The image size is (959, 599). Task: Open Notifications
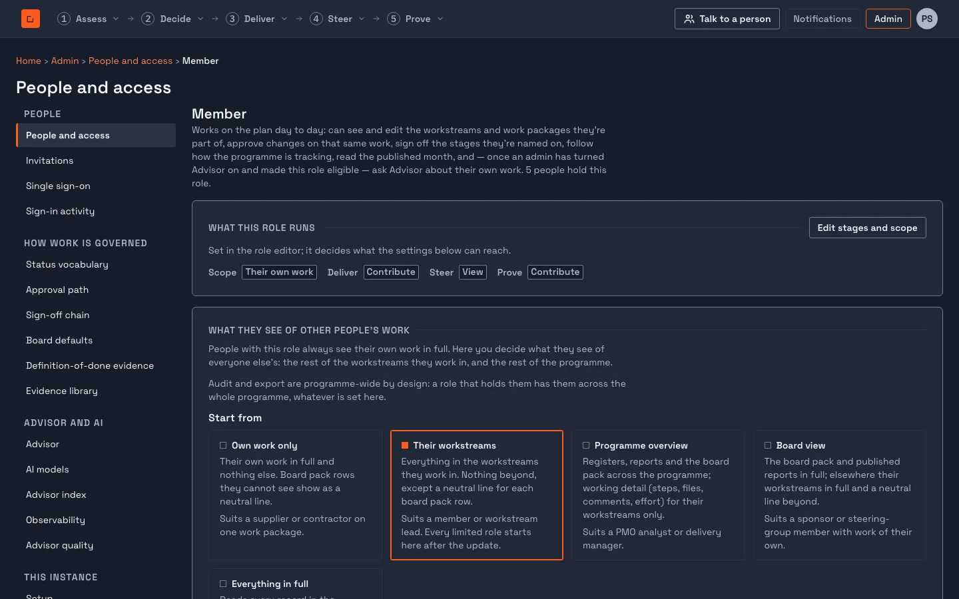tap(822, 19)
